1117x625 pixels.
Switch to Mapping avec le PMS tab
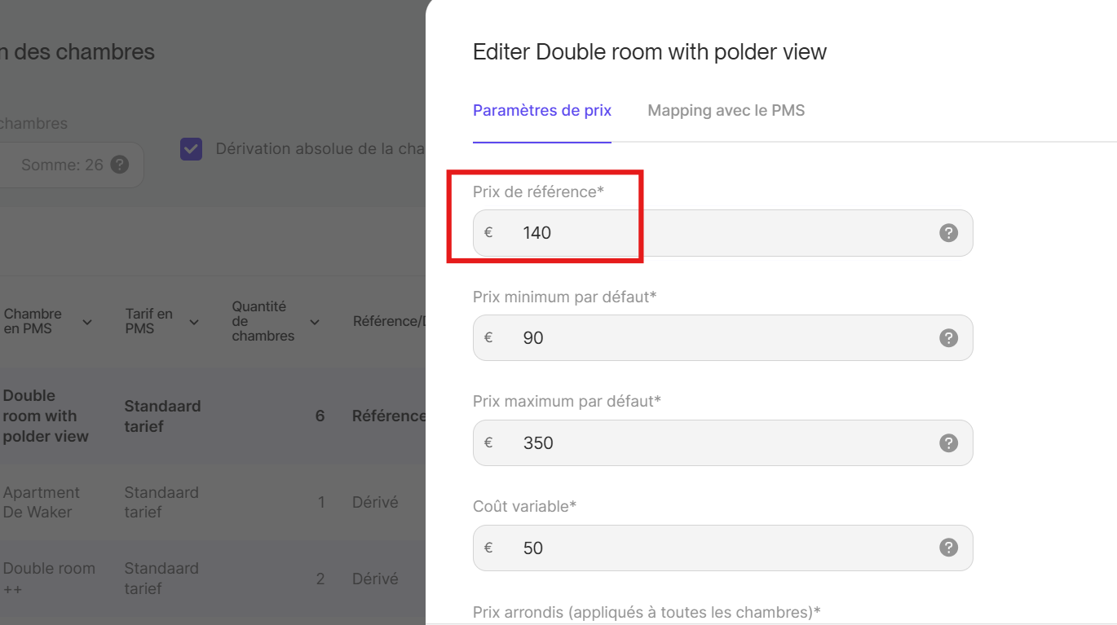726,111
